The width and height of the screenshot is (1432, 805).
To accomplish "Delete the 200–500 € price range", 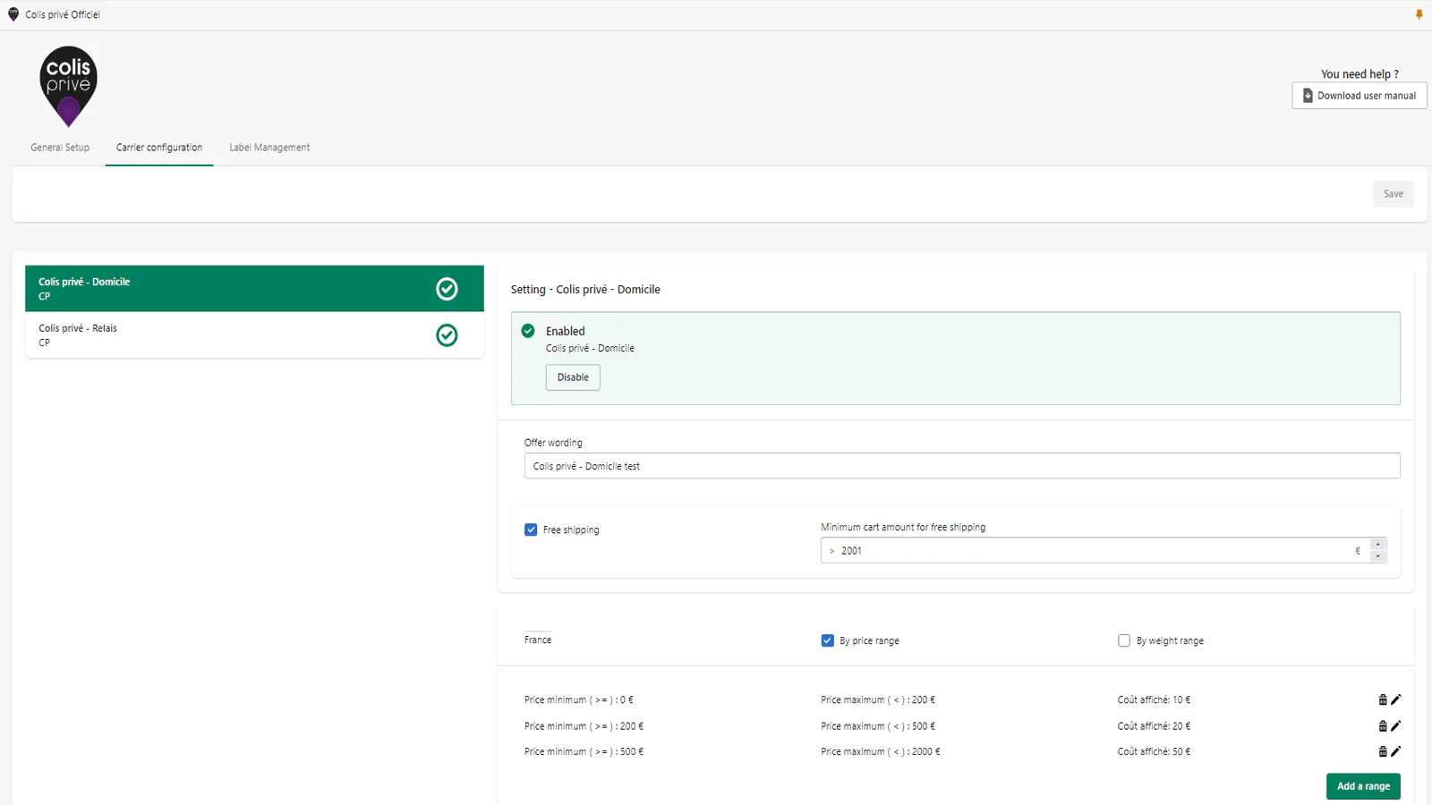I will point(1383,726).
